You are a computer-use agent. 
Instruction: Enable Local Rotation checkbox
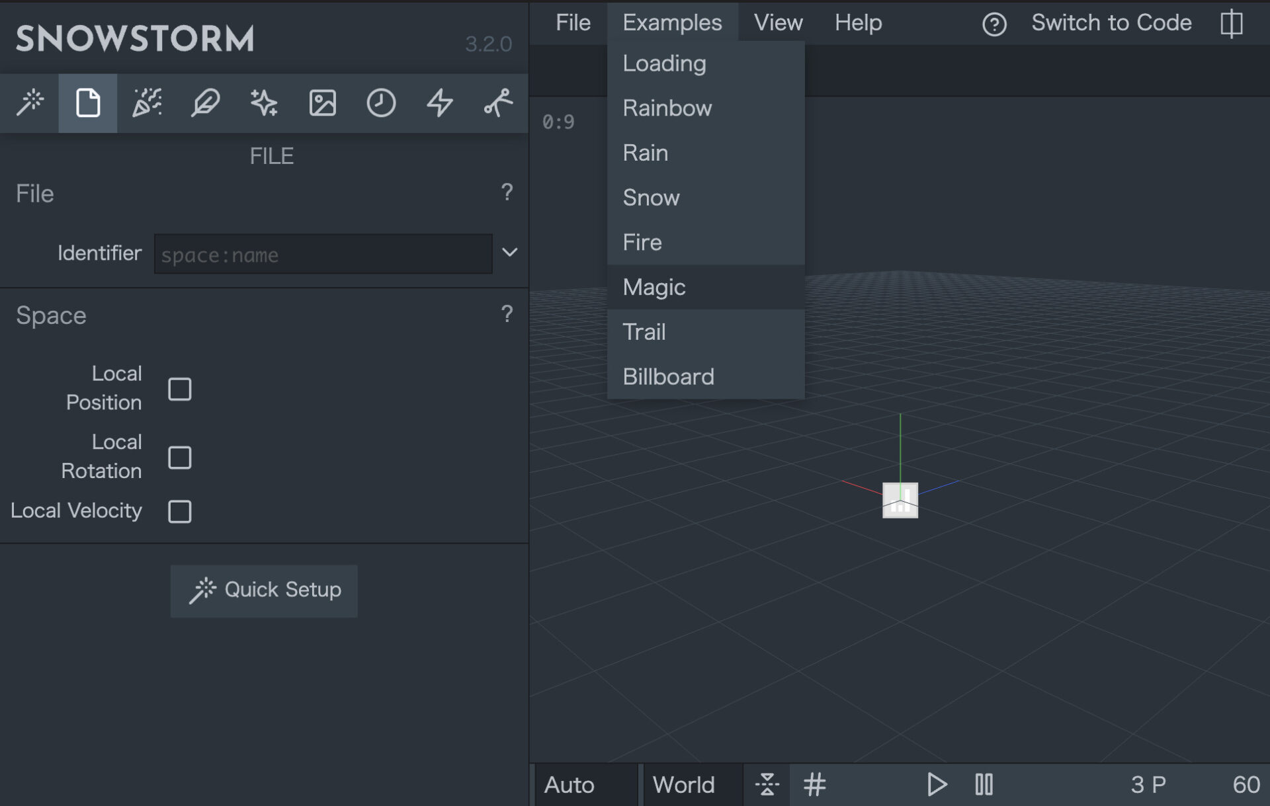tap(179, 457)
